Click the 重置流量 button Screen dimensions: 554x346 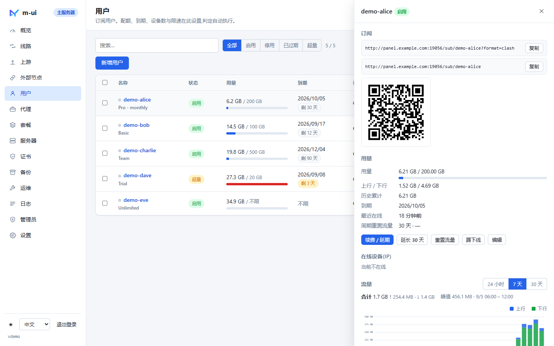(445, 240)
